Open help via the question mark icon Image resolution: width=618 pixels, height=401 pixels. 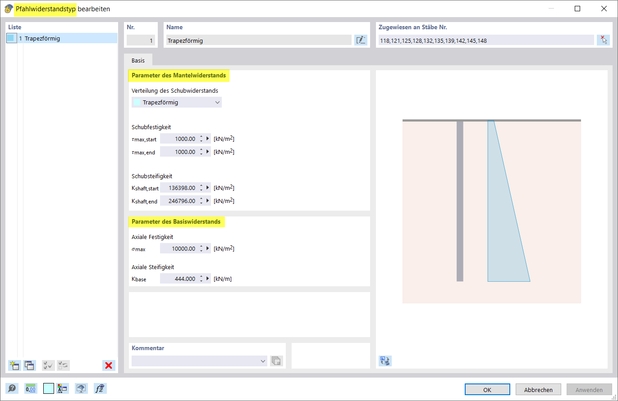(12, 388)
